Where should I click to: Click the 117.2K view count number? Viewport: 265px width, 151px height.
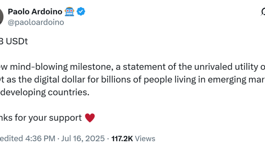(x=122, y=139)
